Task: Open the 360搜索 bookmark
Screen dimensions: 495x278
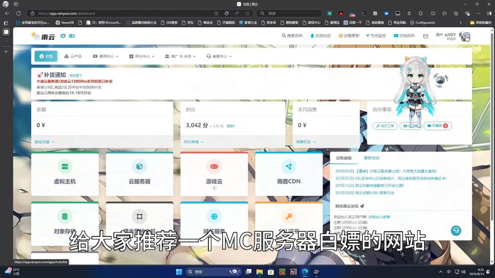Action: point(169,23)
